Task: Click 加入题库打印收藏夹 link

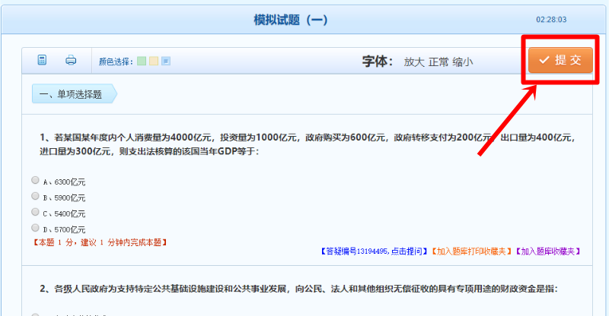Action: click(x=471, y=251)
